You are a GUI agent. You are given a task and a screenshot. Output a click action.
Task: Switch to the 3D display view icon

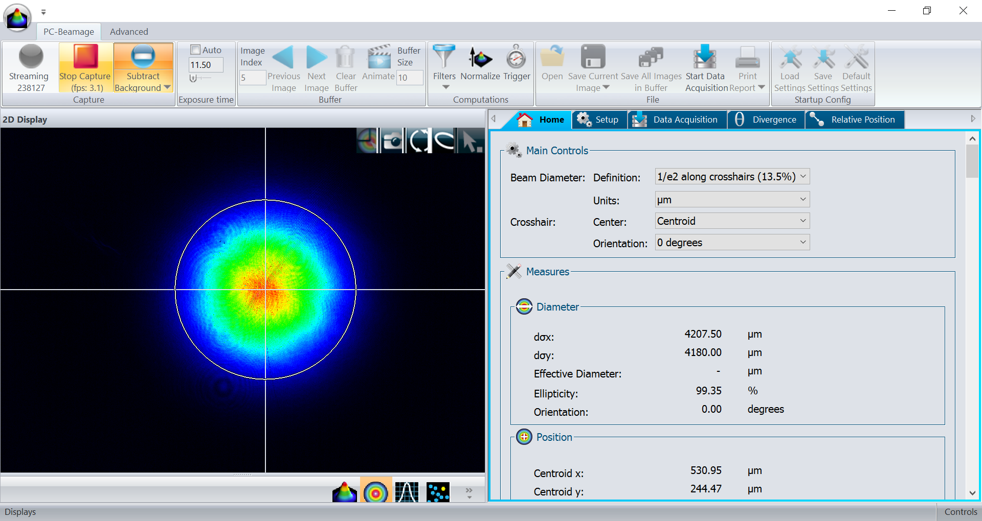point(345,492)
